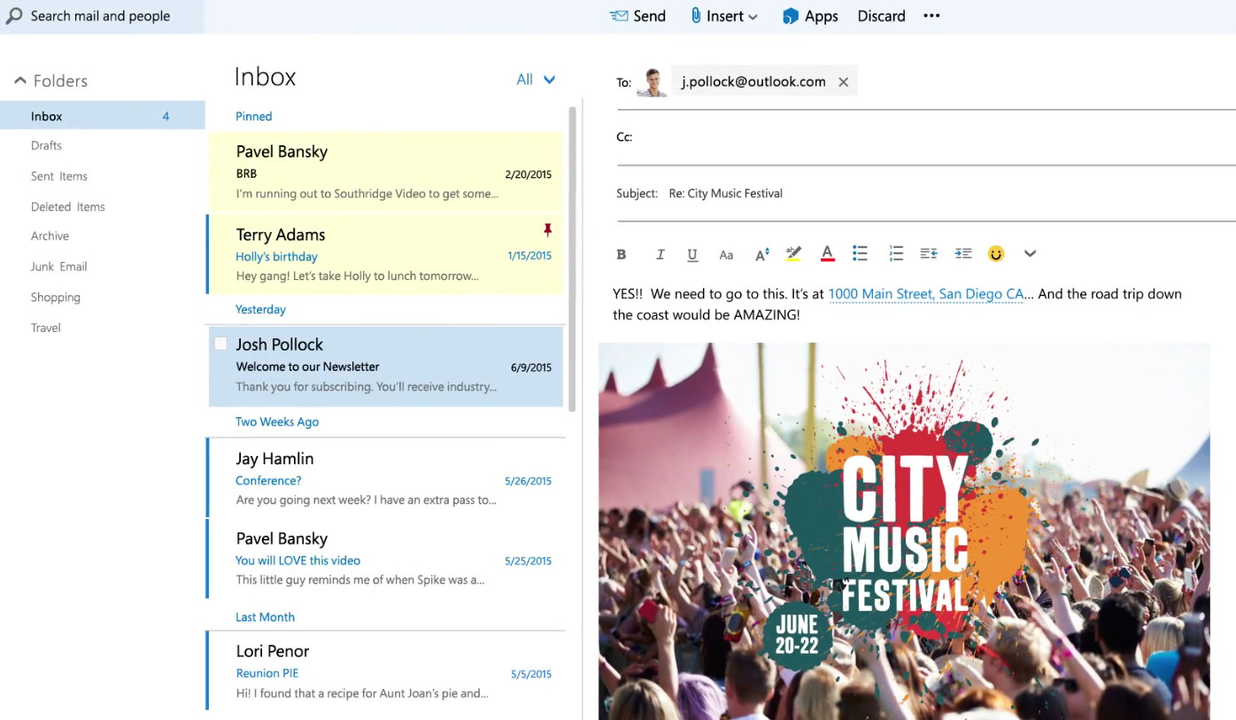
Task: Click the text highlight color icon
Action: click(793, 254)
